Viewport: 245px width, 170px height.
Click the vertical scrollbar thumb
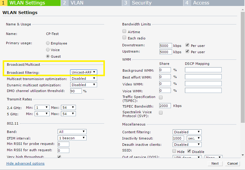(x=243, y=67)
